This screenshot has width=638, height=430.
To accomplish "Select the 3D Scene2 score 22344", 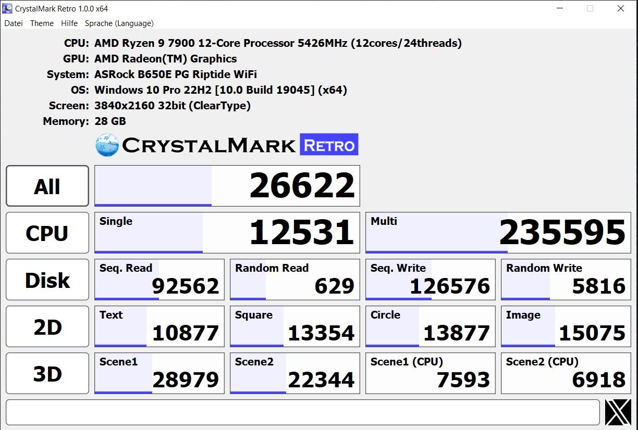I will (x=295, y=373).
